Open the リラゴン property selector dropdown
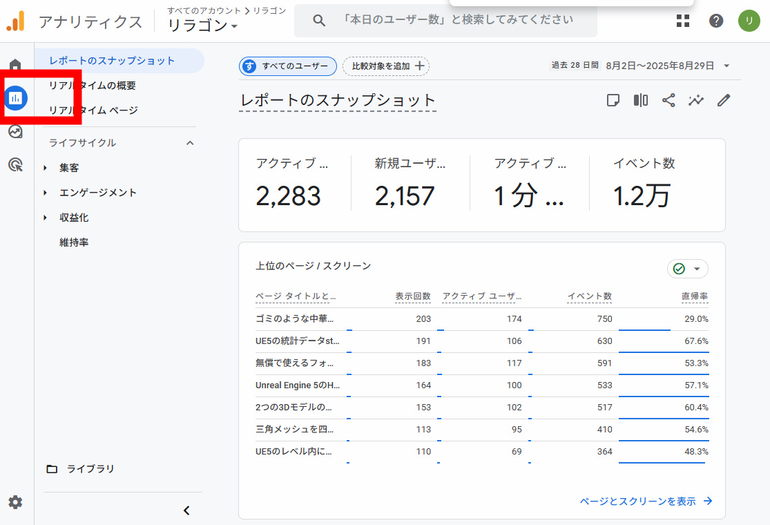The height and width of the screenshot is (525, 770). (x=204, y=26)
